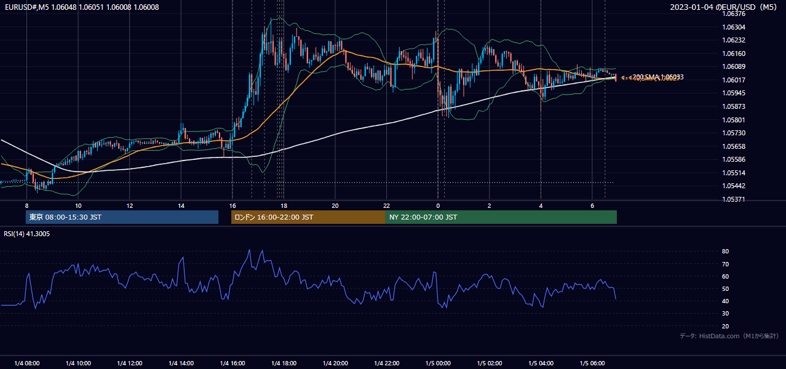Click price axis label 1.06304
The width and height of the screenshot is (786, 369).
pyautogui.click(x=733, y=27)
